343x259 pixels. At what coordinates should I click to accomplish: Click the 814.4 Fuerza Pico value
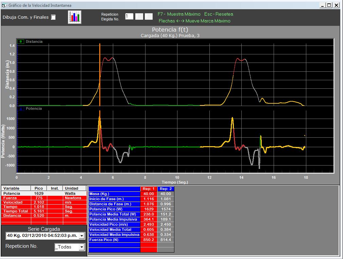[166, 240]
